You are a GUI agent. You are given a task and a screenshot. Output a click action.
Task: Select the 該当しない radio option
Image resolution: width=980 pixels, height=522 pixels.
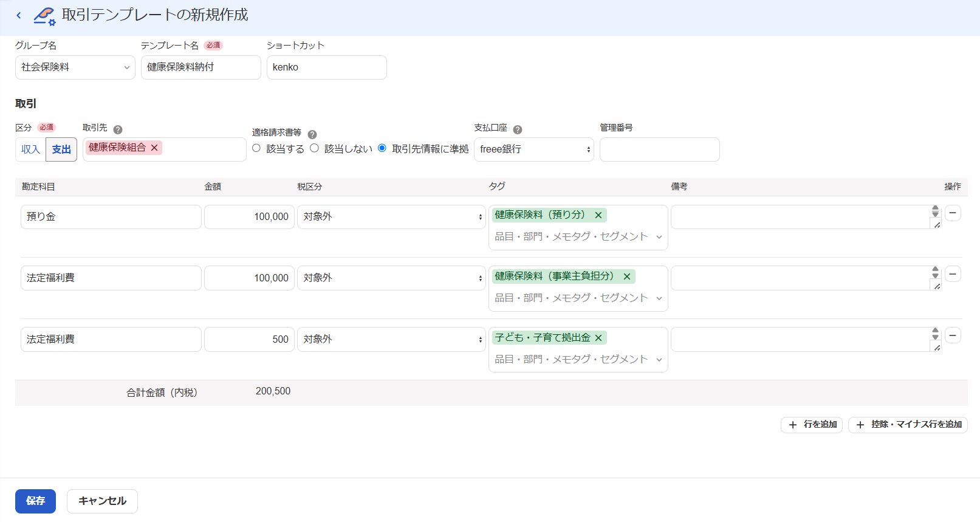point(314,148)
